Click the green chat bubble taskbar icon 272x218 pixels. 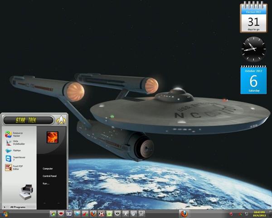coord(109,213)
